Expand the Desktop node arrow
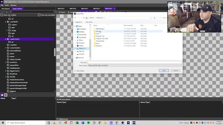Screen dimensions: 223x125 click(75, 32)
